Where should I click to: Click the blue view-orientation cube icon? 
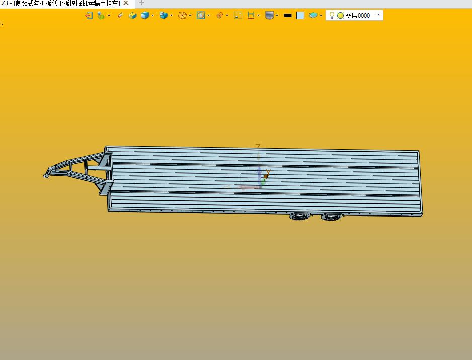[x=164, y=15]
